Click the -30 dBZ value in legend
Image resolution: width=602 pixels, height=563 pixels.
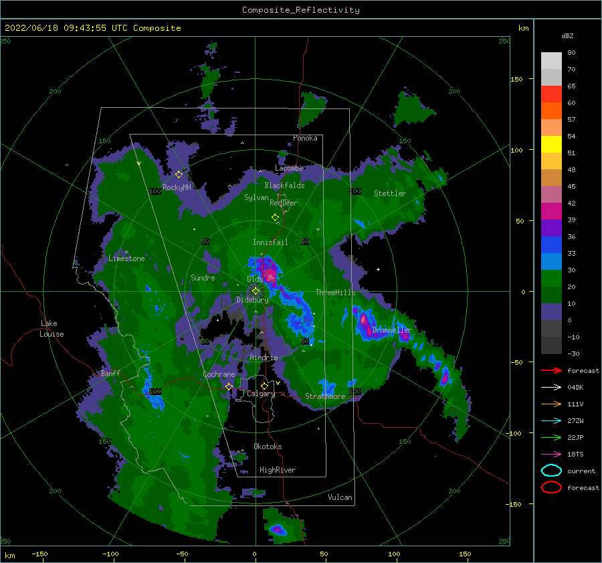[573, 353]
